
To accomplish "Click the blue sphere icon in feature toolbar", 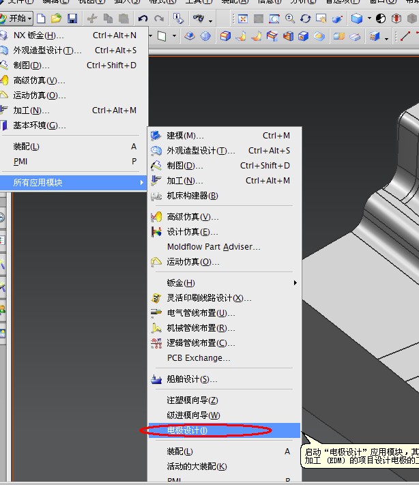I will (205, 37).
